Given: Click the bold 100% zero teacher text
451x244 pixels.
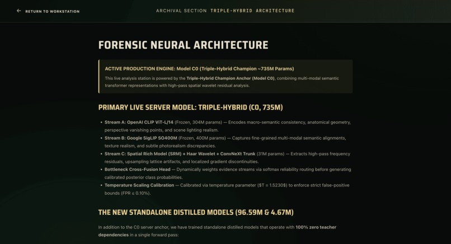Looking at the screenshot, I should (316, 227).
